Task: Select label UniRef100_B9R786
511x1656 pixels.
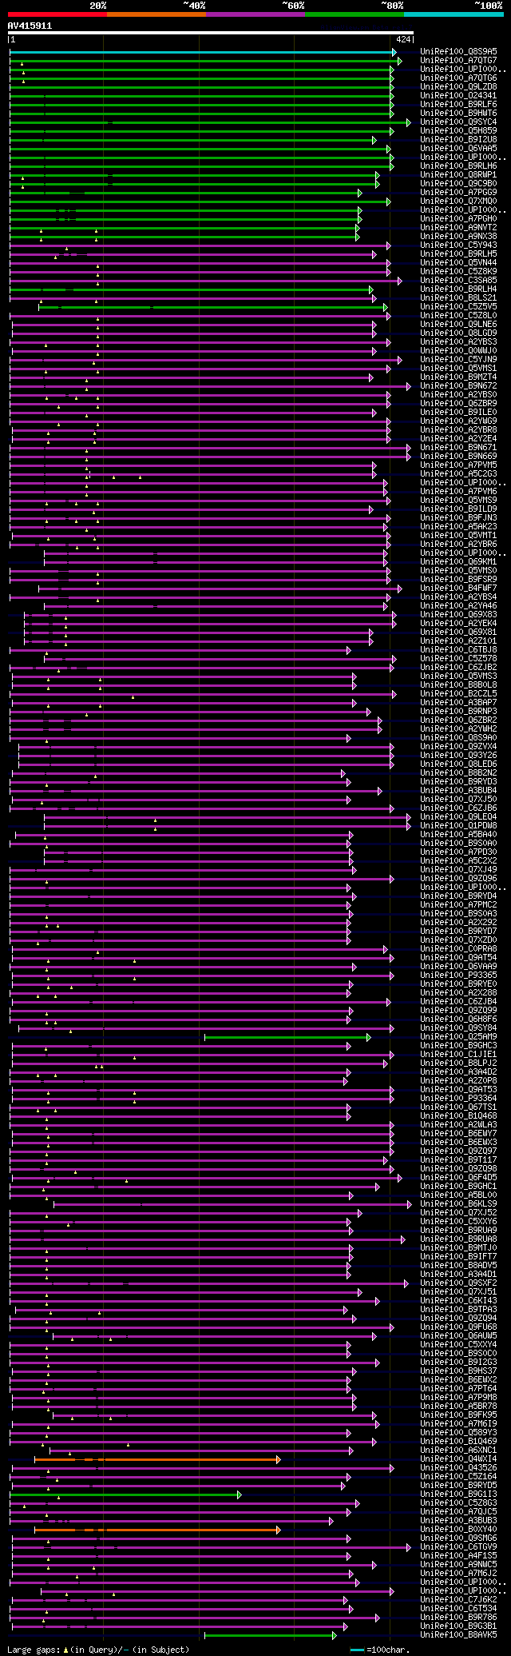Action: 458,1618
